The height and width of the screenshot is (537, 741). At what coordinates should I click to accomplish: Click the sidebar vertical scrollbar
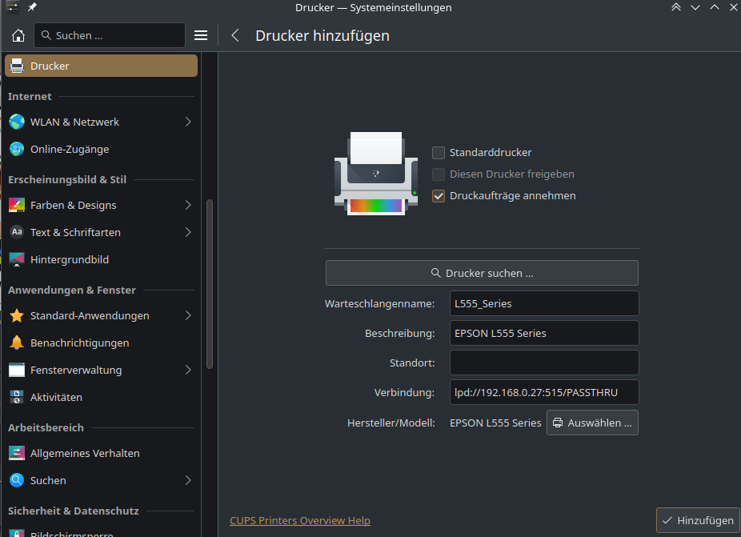pyautogui.click(x=210, y=283)
